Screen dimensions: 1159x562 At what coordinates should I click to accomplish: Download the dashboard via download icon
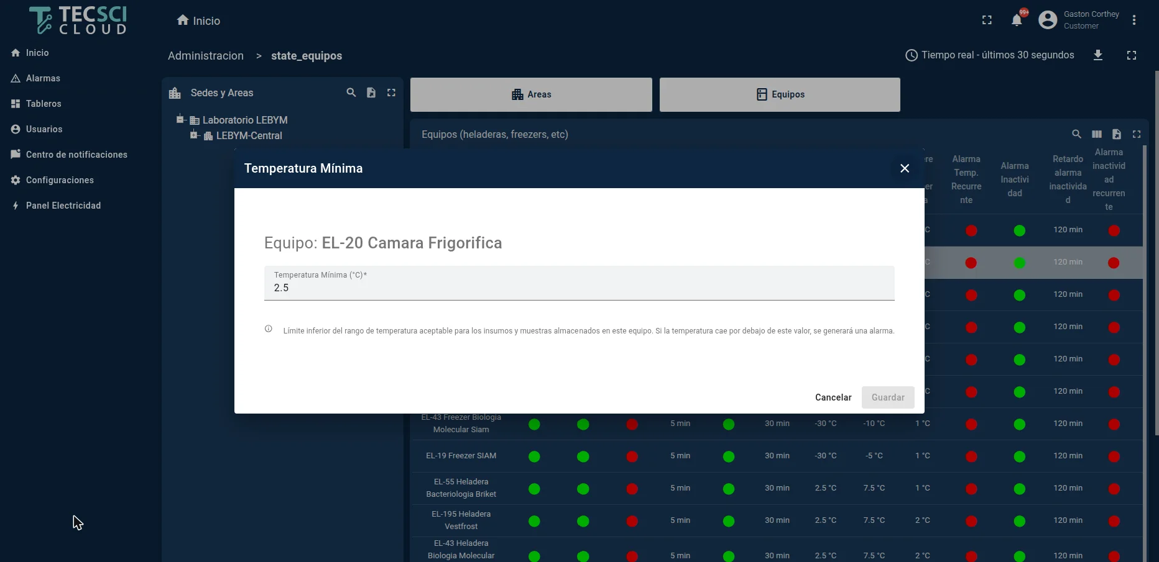(x=1098, y=55)
